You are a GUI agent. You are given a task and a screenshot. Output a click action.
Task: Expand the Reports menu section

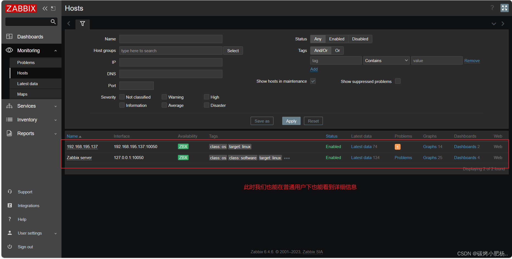[56, 134]
